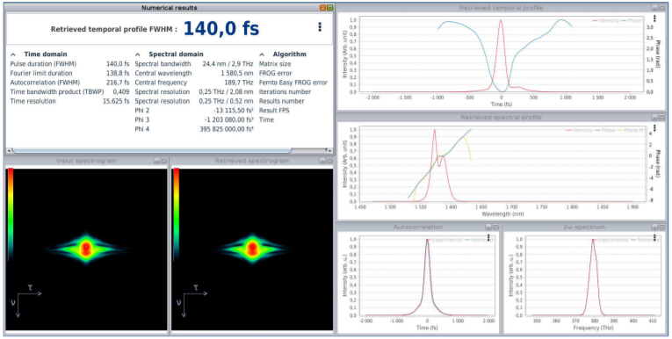The width and height of the screenshot is (672, 339).
Task: Select the Phi 2 value '-13 115,50 fs²'
Action: coord(234,111)
